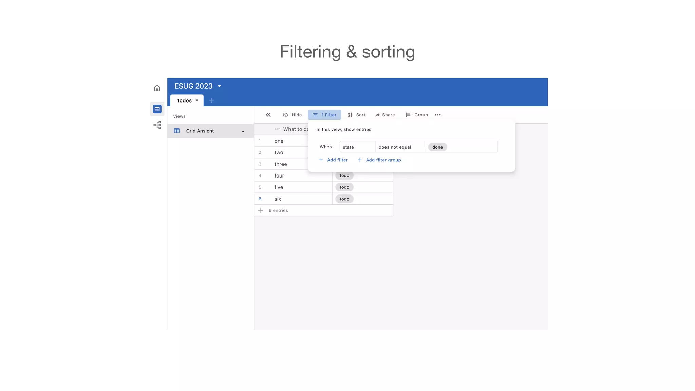Click the plus icon beside todos tab

[211, 100]
